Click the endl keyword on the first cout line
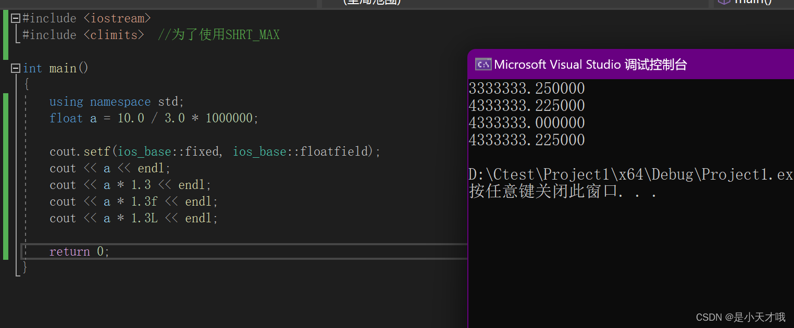The width and height of the screenshot is (794, 328). (x=151, y=168)
